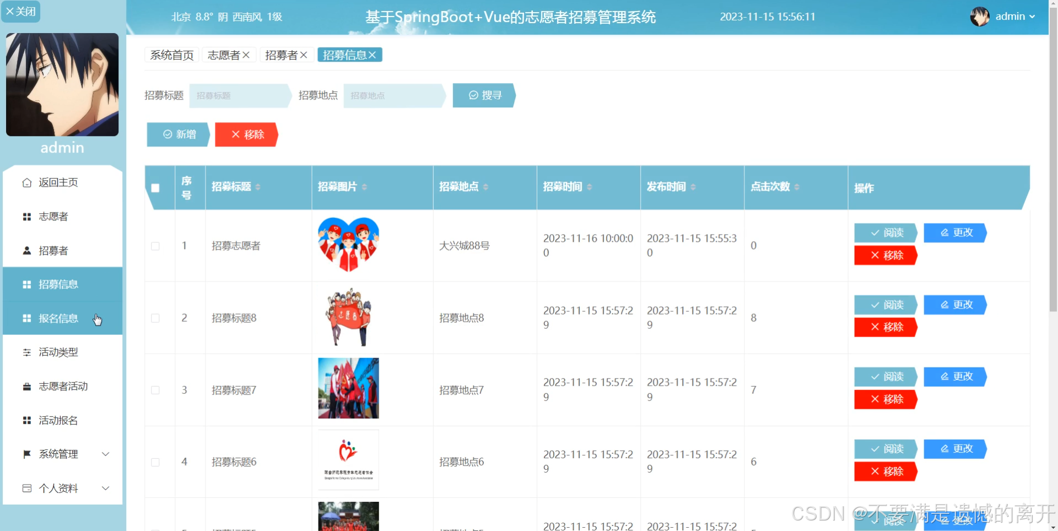Switch to the 系统首页 tab
Image resolution: width=1058 pixels, height=531 pixels.
(x=172, y=55)
